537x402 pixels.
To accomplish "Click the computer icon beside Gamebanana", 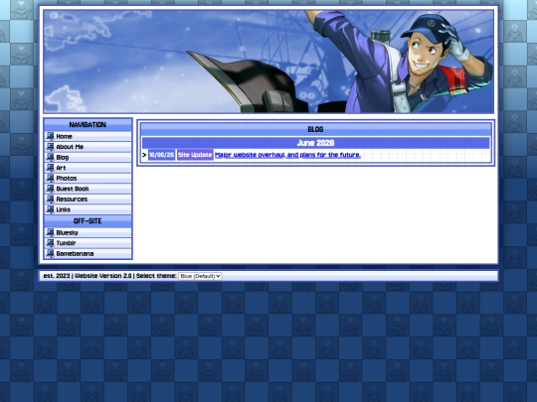I will (x=50, y=254).
